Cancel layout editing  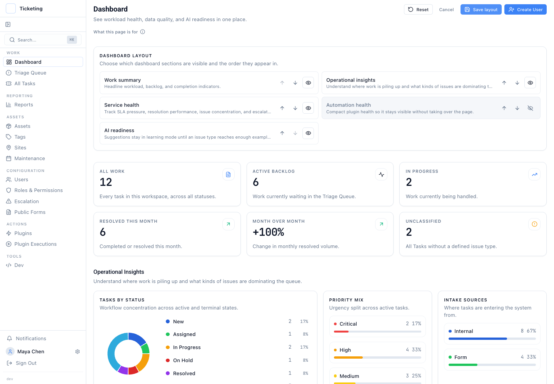[446, 10]
